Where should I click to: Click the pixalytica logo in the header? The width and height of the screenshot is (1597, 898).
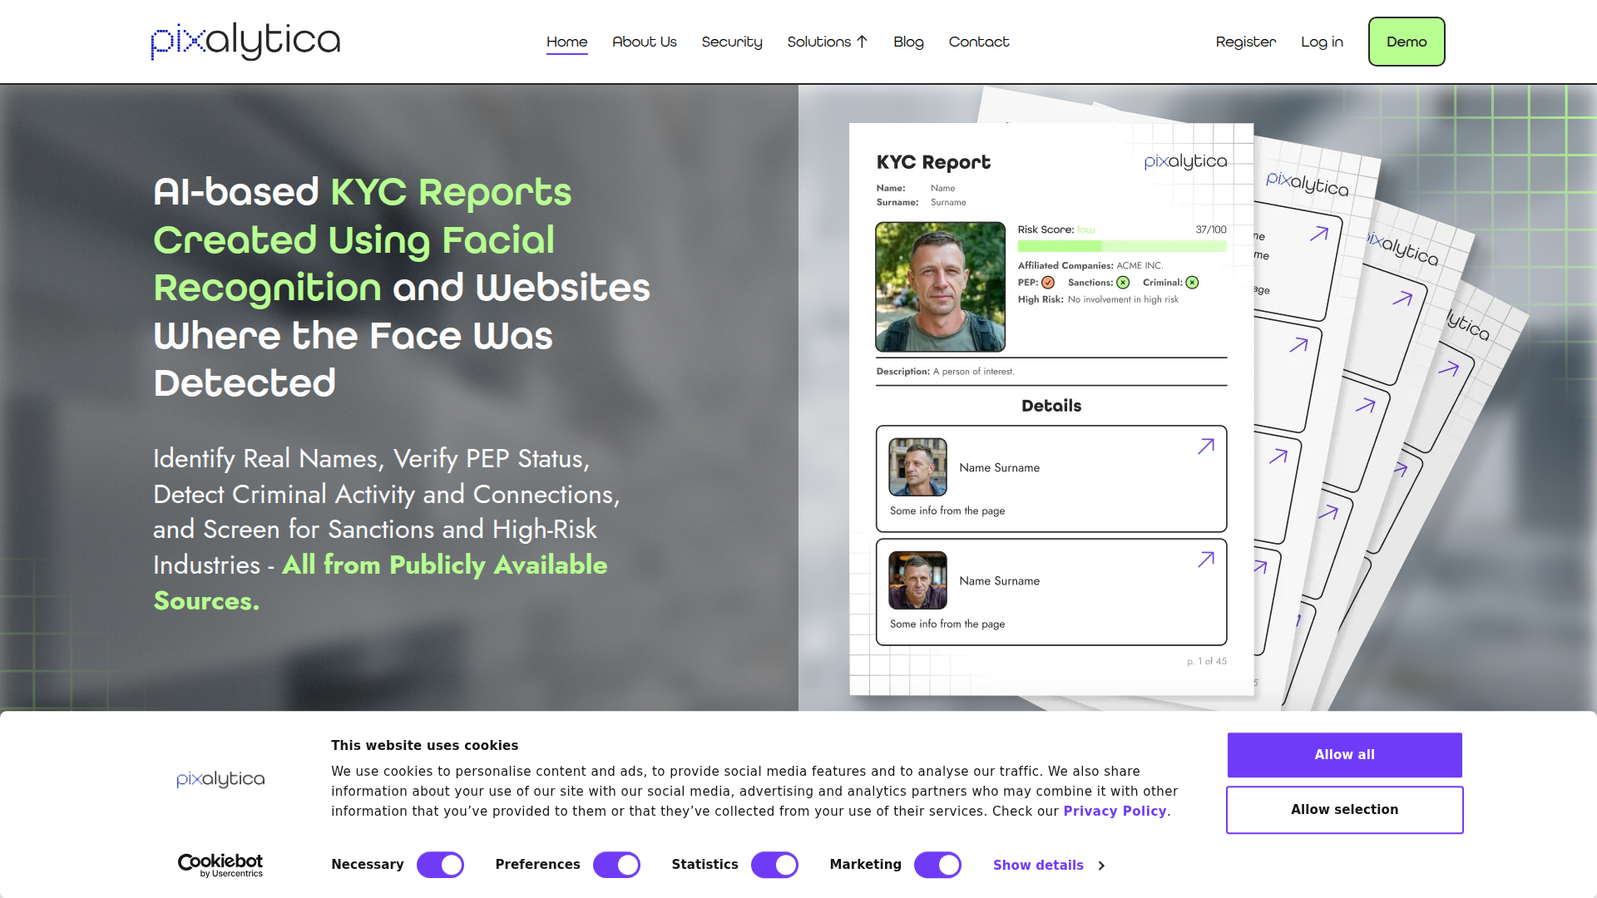click(x=245, y=42)
